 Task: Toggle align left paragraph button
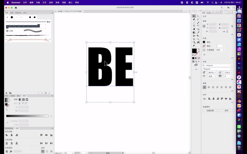204,87
